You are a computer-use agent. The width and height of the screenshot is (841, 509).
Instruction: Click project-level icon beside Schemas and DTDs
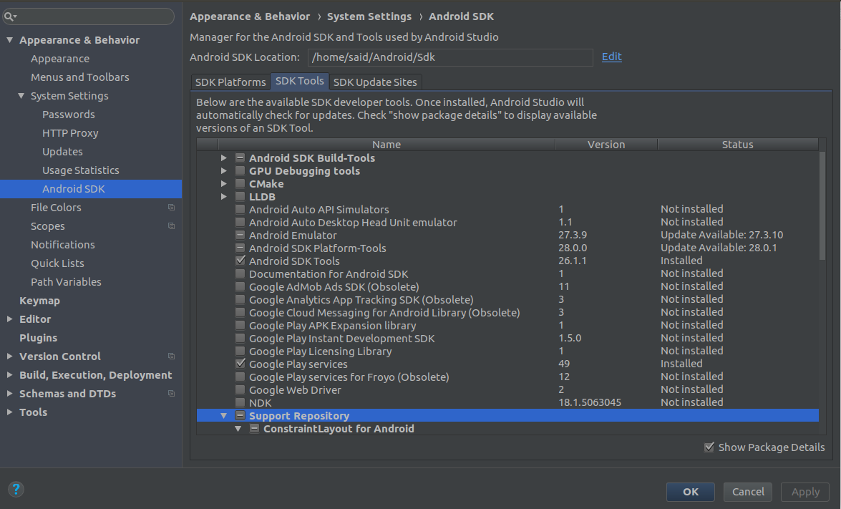click(171, 394)
